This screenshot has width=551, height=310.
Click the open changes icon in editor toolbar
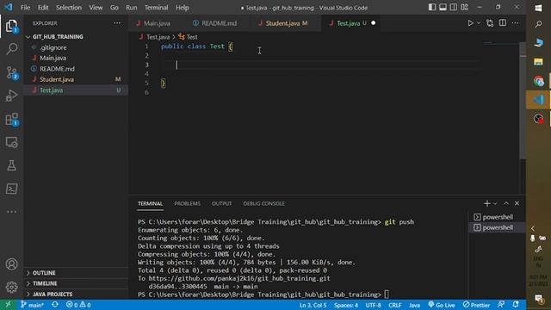490,23
